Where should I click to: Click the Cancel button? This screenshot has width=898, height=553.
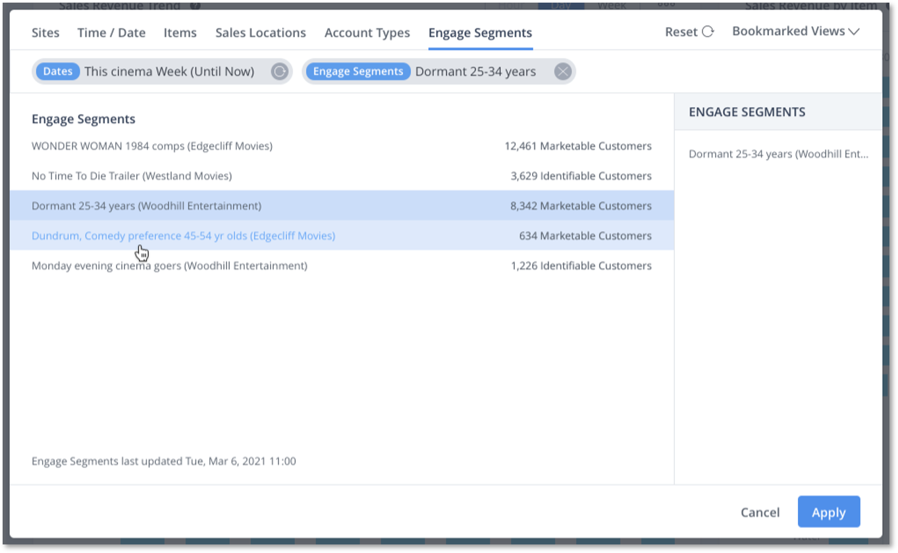tap(759, 512)
